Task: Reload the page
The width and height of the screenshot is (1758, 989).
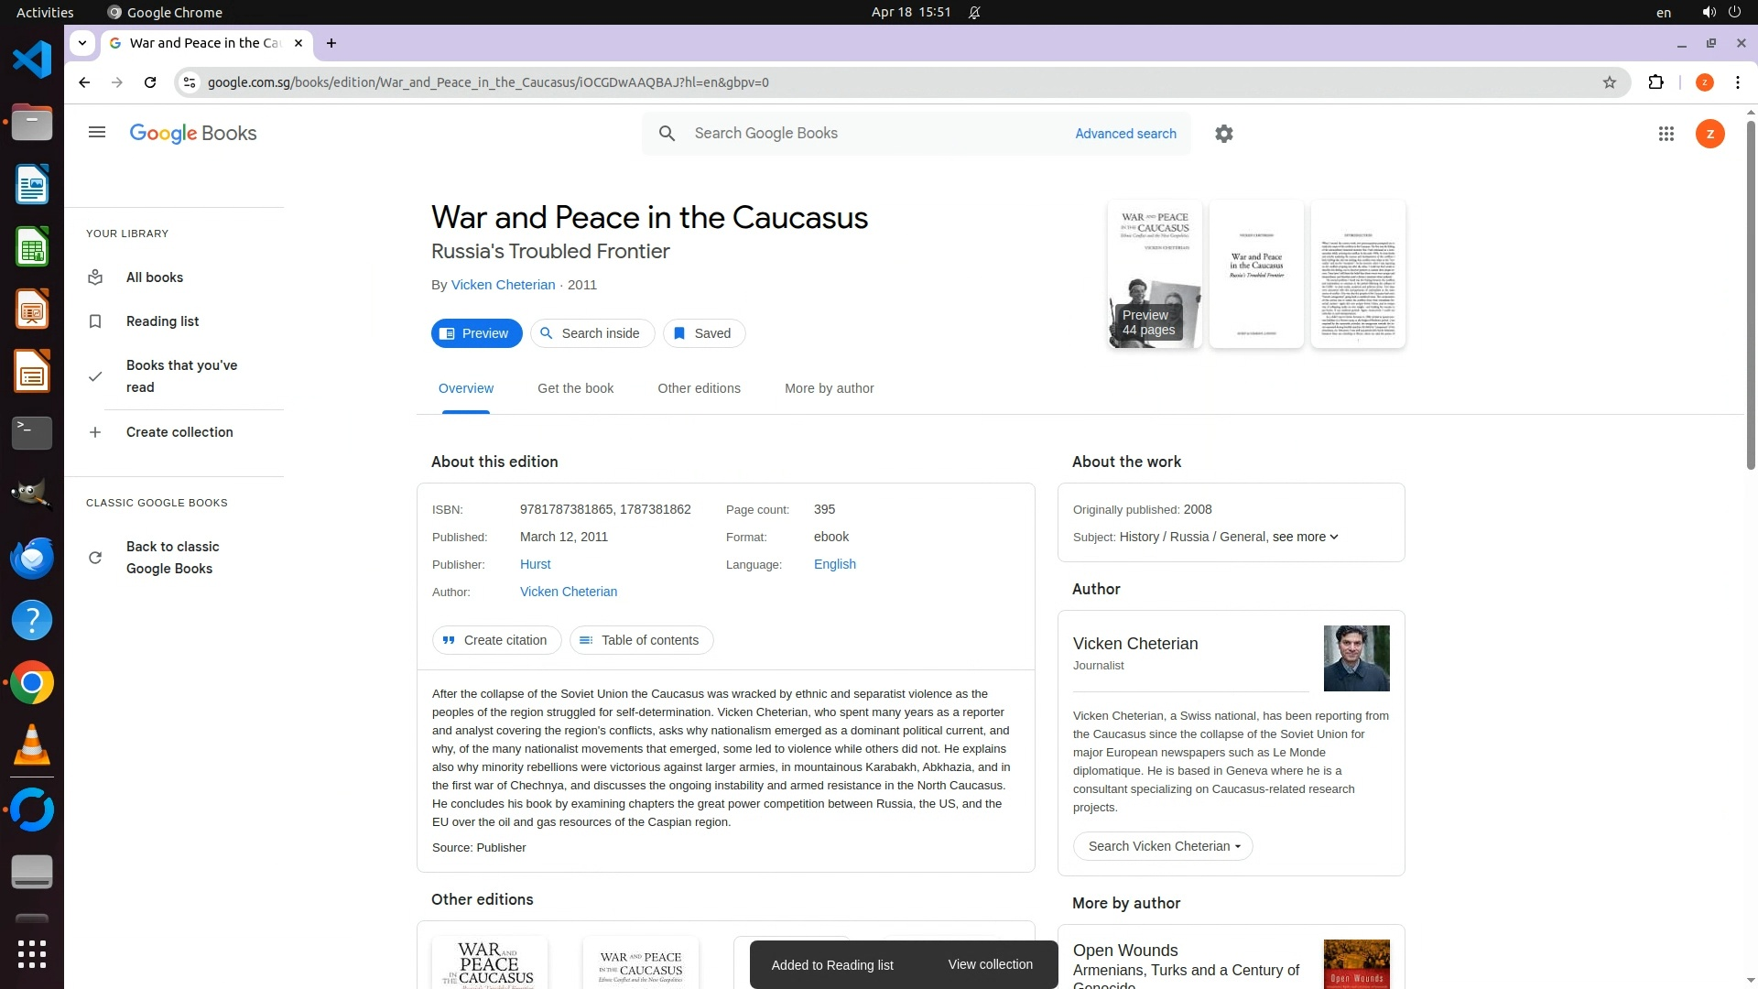Action: pyautogui.click(x=150, y=82)
